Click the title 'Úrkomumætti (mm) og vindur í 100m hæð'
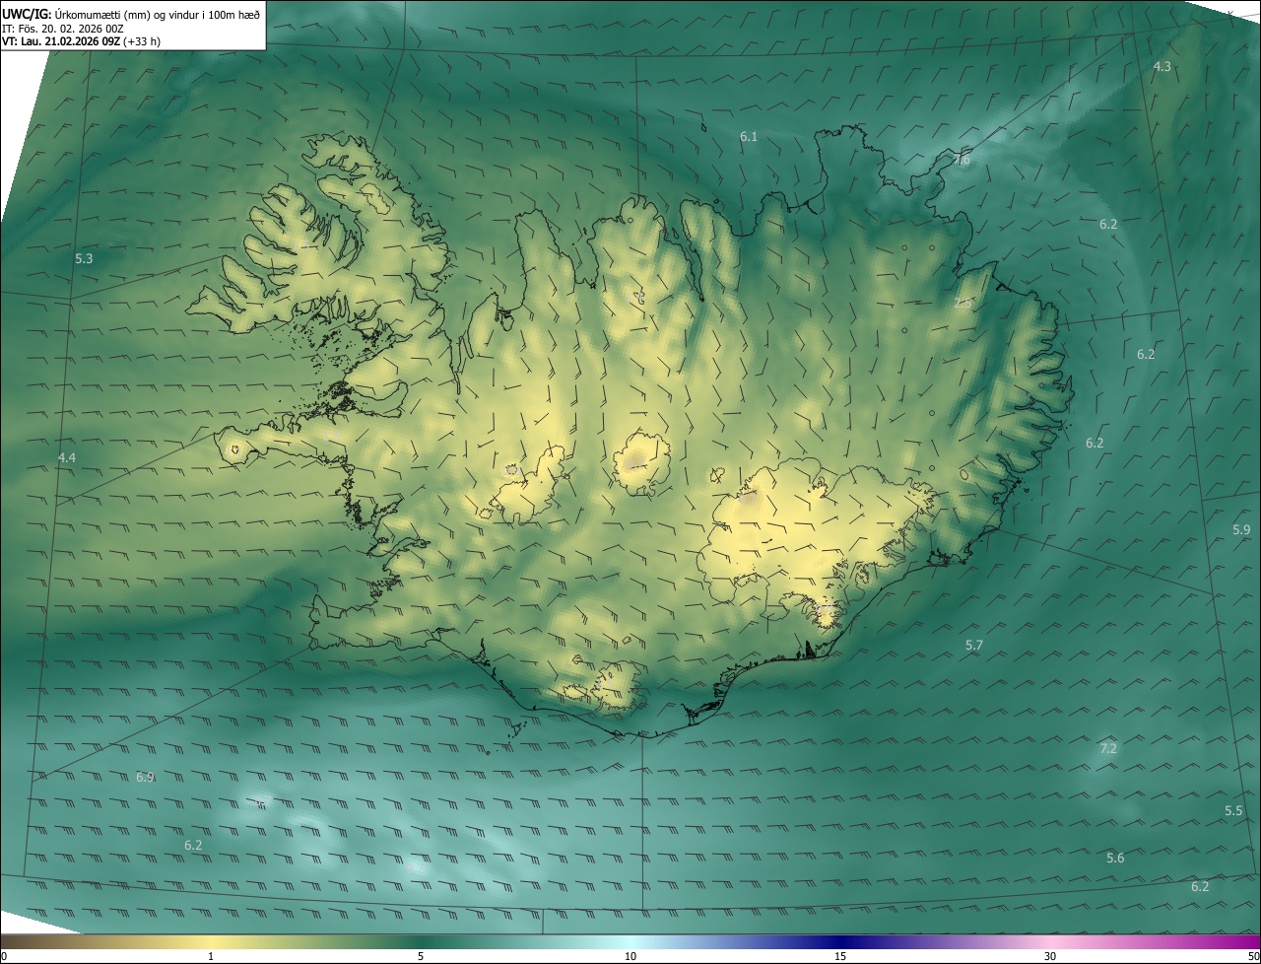The height and width of the screenshot is (964, 1261). 158,14
